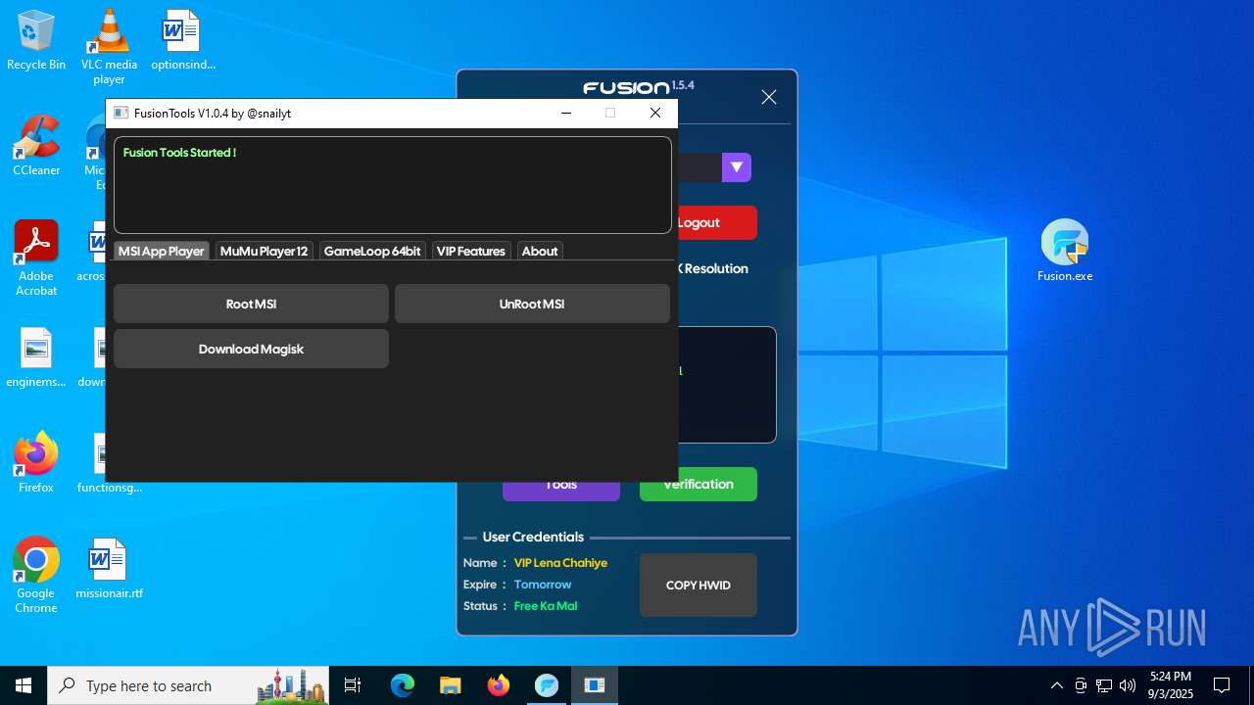The width and height of the screenshot is (1254, 705).
Task: Click the FusionTools log output box
Action: pos(392,185)
